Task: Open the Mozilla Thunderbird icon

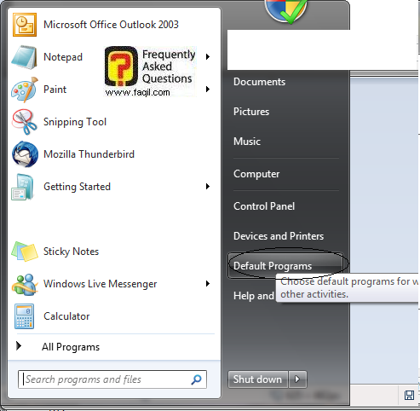Action: (x=25, y=154)
